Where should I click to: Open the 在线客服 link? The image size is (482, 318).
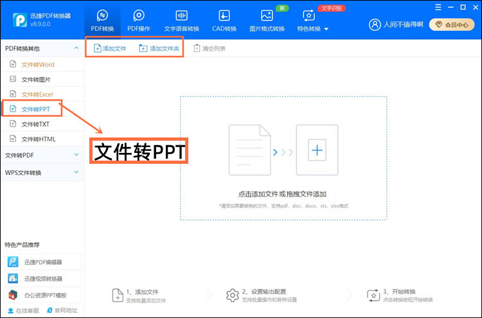[x=24, y=311]
